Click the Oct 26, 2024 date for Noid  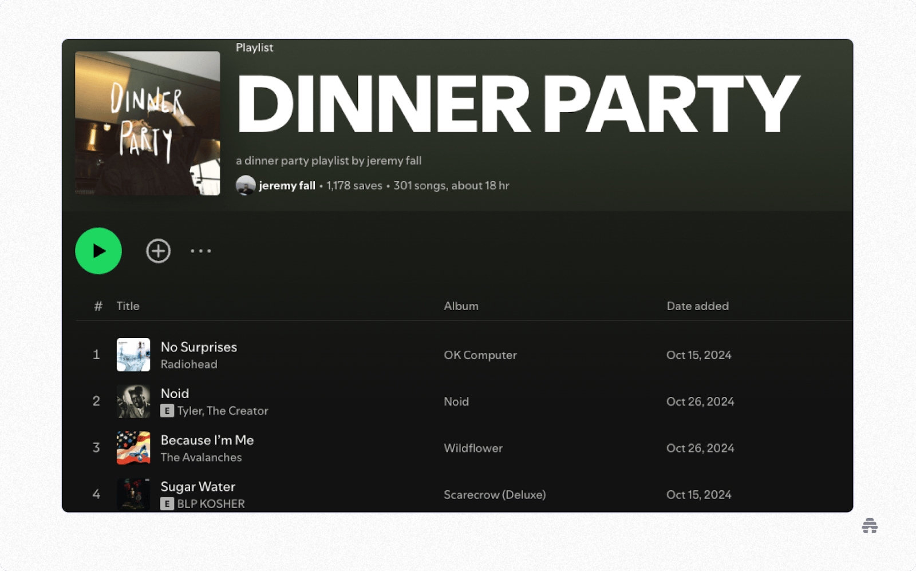[x=700, y=402]
